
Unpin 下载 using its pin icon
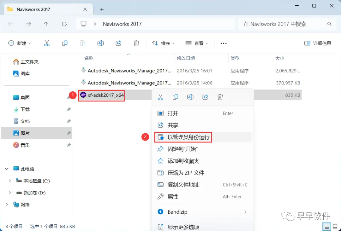pyautogui.click(x=69, y=109)
